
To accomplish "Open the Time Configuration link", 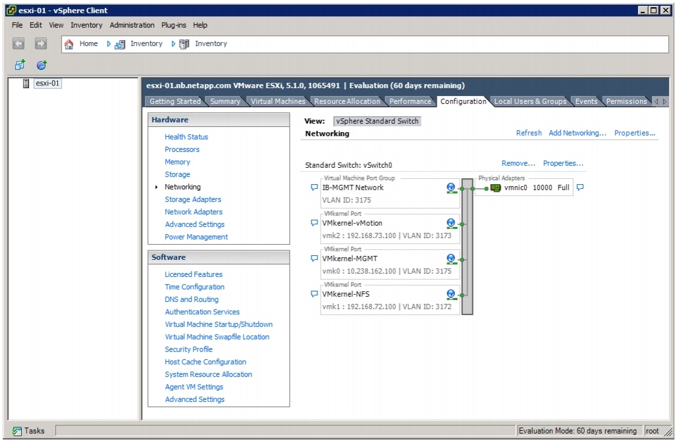I will point(194,286).
